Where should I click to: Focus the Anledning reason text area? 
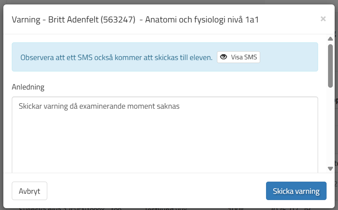[165, 135]
